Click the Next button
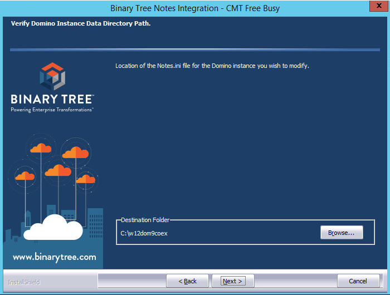Screen dimensions: 390x295 [x=233, y=281]
